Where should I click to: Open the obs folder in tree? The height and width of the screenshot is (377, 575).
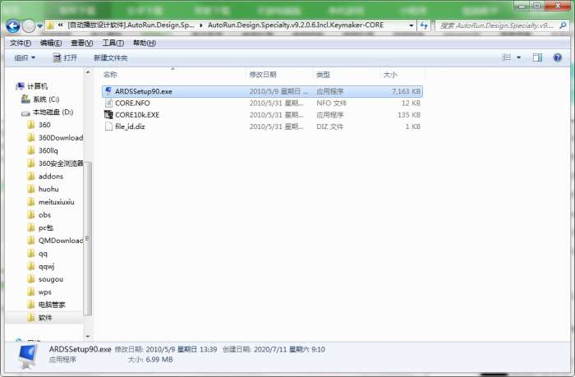[x=44, y=215]
